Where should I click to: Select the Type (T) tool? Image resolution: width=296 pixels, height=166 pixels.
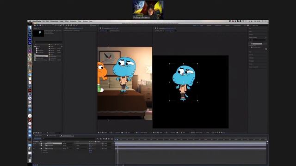point(63,25)
